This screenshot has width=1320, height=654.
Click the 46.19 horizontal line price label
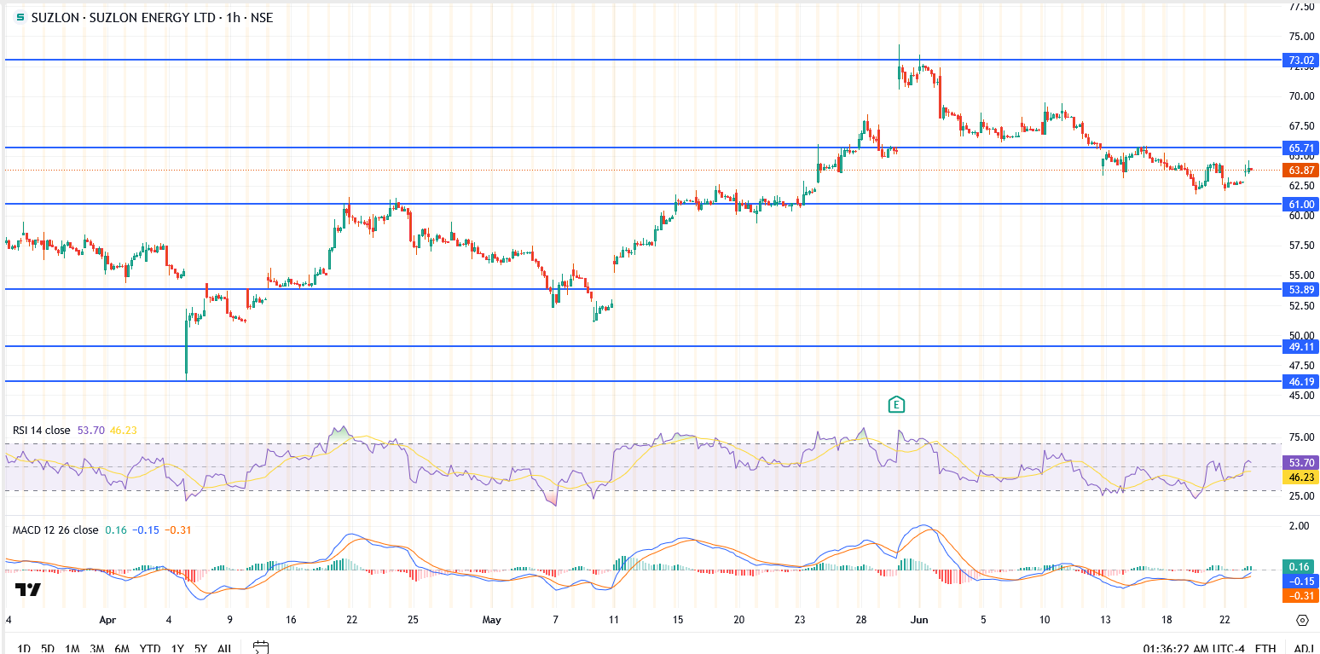[1300, 381]
